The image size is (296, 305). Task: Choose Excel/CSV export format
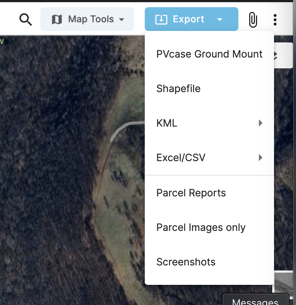pos(181,158)
